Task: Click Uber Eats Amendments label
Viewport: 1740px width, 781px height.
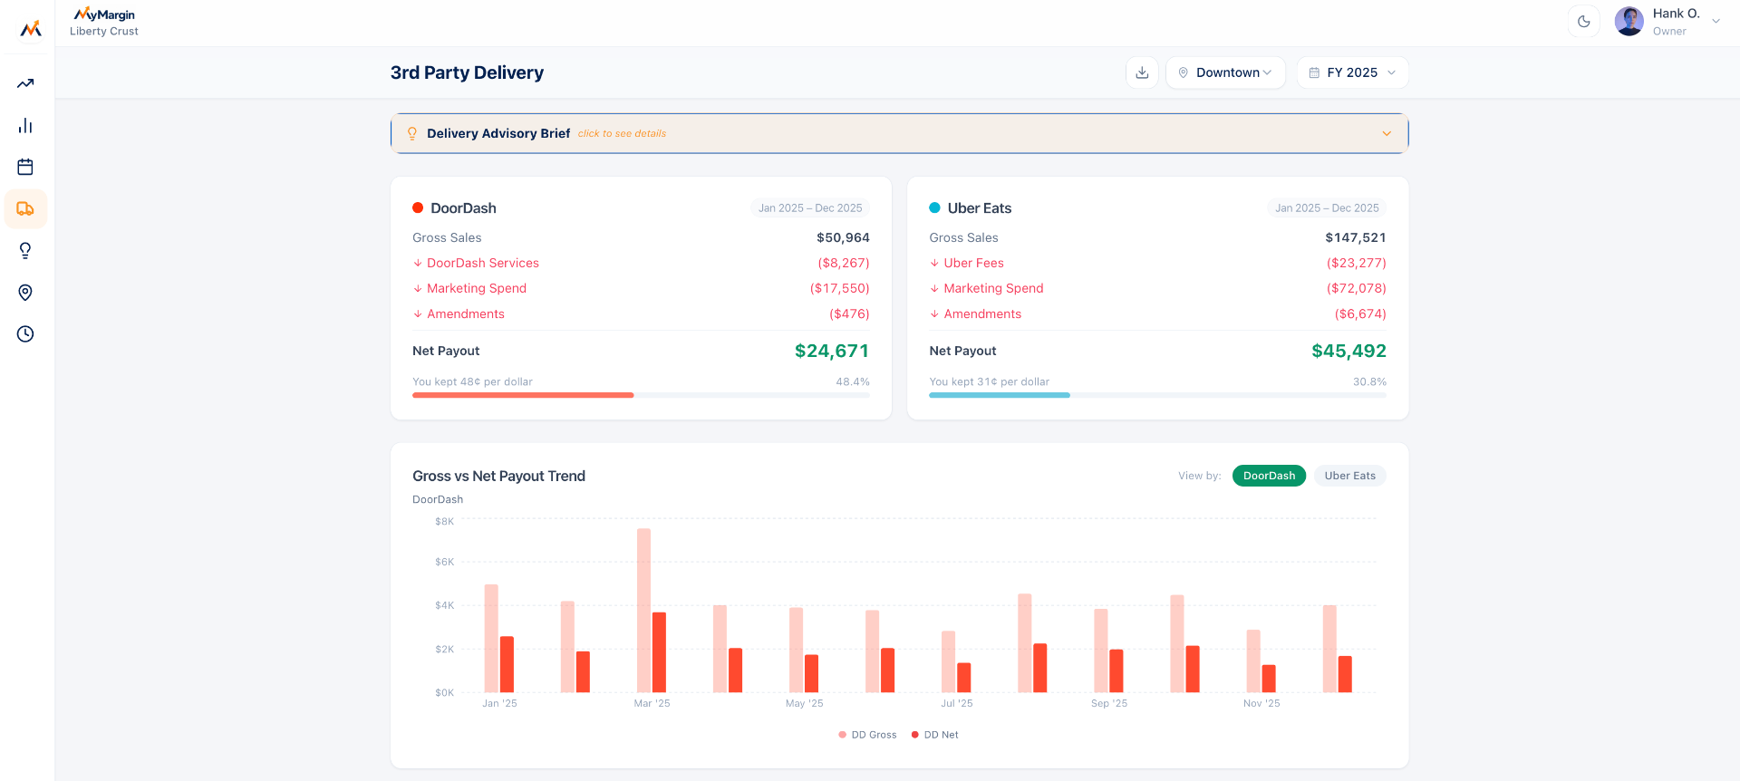Action: click(x=982, y=313)
